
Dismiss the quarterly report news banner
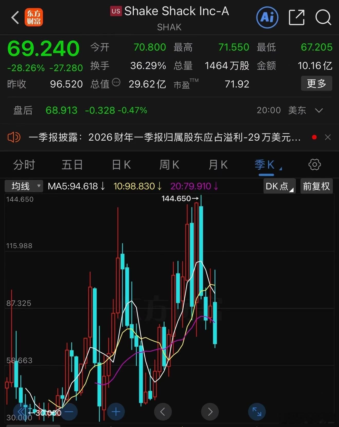(328, 137)
